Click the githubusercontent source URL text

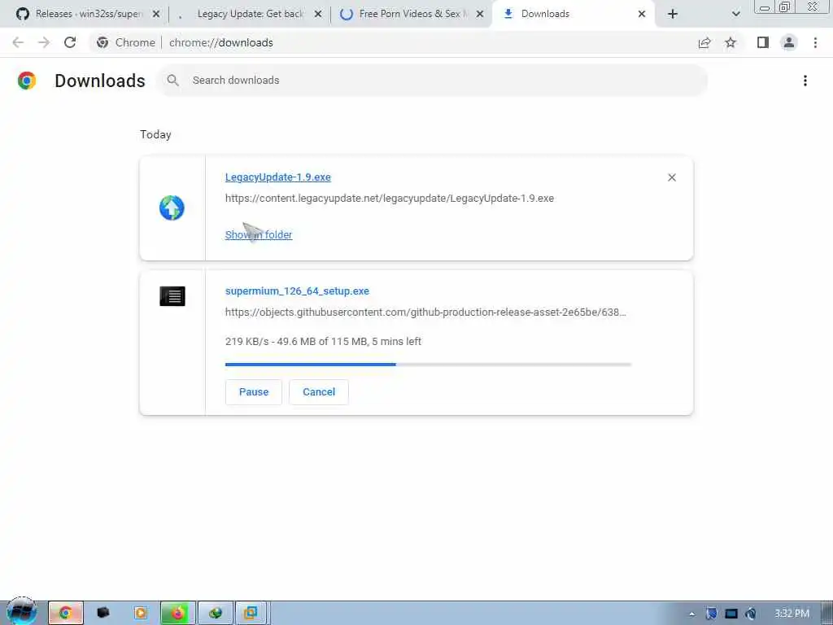pos(425,312)
